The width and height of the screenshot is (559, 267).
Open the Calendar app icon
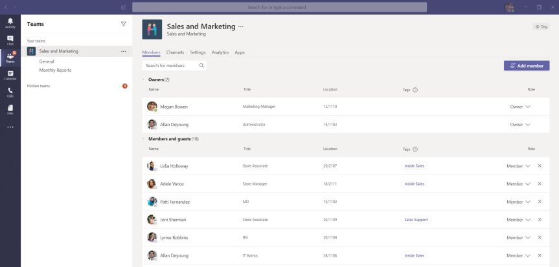pyautogui.click(x=10, y=75)
